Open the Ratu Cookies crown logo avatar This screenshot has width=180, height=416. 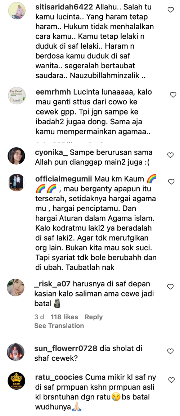coord(17,381)
